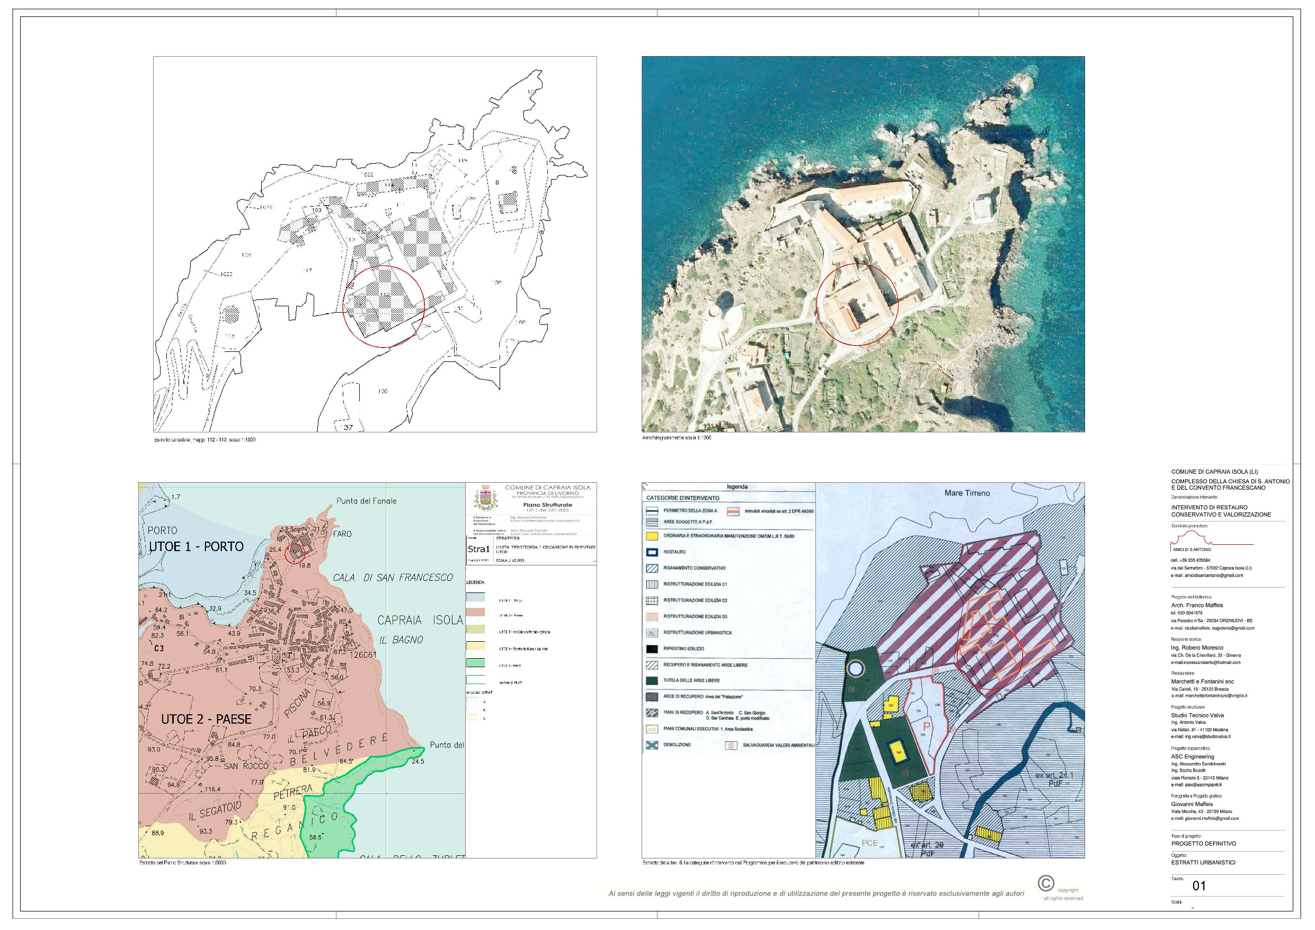Viewport: 1315px width, 930px height.
Task: Click the Demolizione crossed-out legend icon
Action: [651, 746]
